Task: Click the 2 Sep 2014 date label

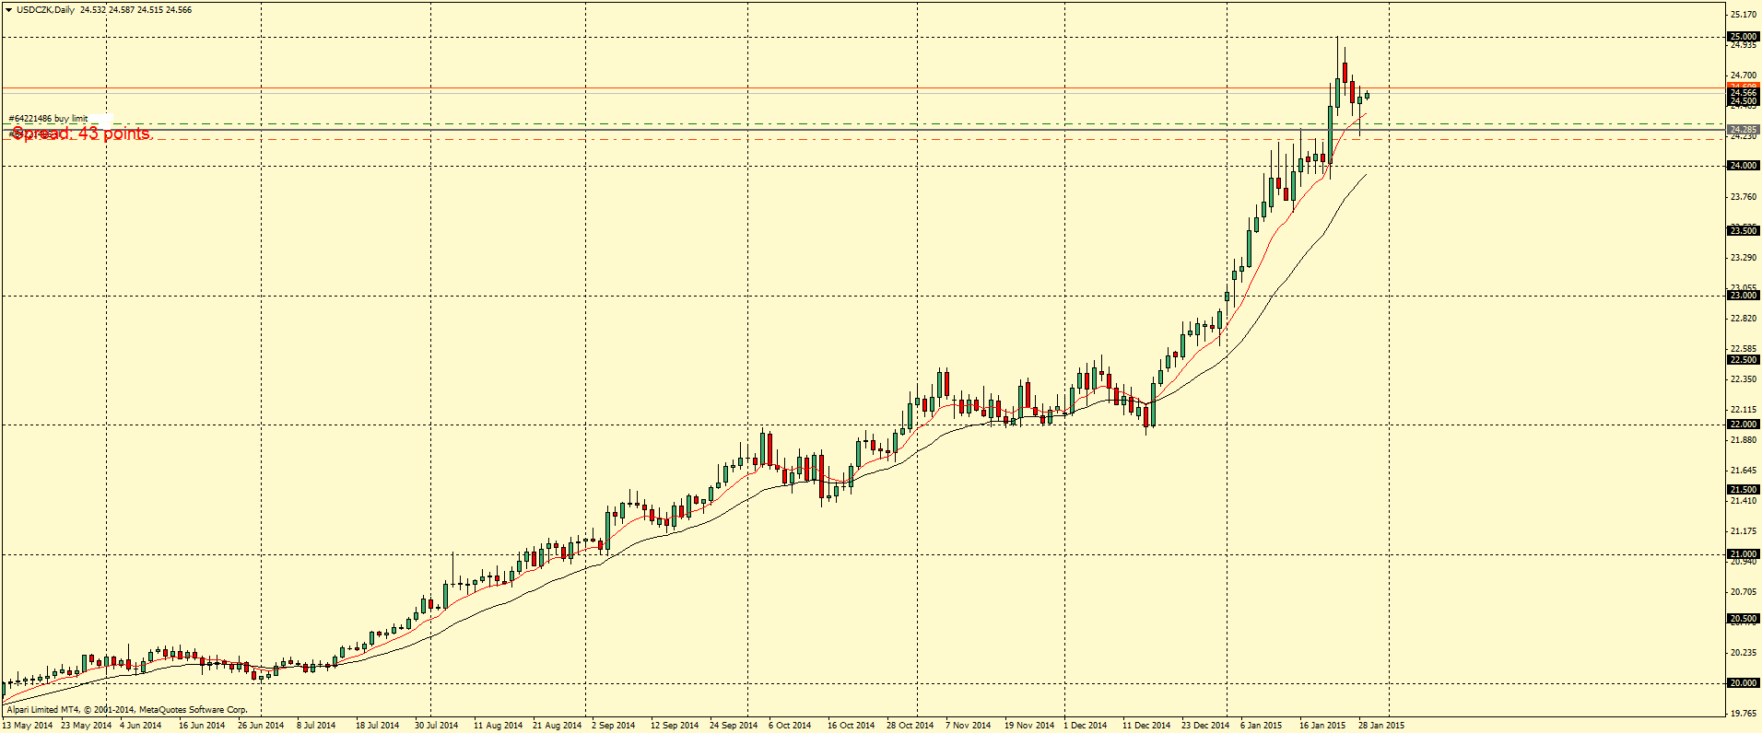Action: (614, 726)
